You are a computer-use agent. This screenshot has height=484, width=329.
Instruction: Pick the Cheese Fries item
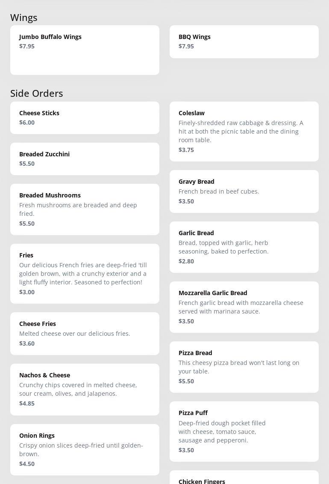(x=85, y=334)
